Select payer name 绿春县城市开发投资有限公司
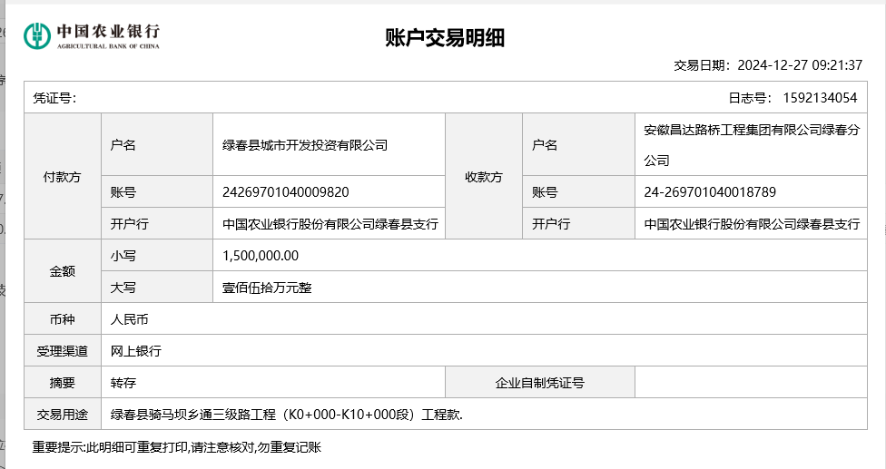The height and width of the screenshot is (469, 886). [x=305, y=145]
